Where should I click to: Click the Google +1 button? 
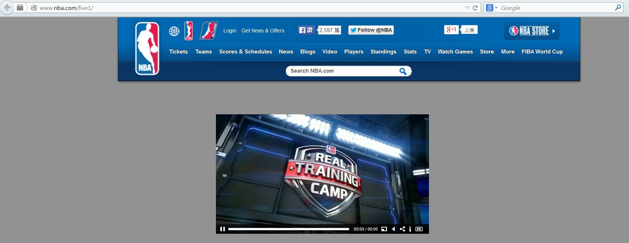[x=452, y=29]
